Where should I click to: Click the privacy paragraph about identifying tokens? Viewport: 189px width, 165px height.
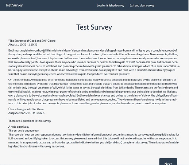[x=94, y=140]
